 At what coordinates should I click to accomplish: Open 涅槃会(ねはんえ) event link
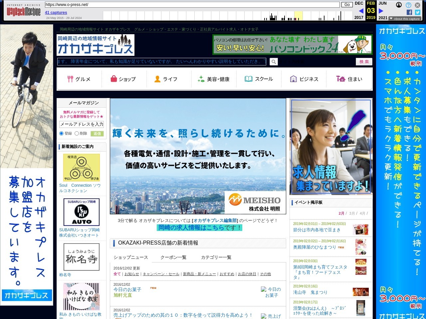coord(319,311)
